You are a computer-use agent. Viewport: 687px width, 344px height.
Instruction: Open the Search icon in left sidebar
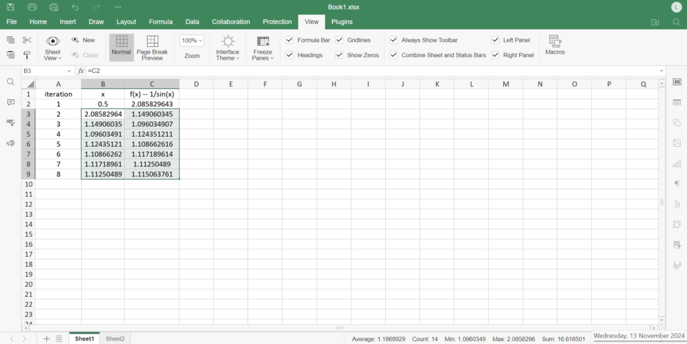[10, 82]
